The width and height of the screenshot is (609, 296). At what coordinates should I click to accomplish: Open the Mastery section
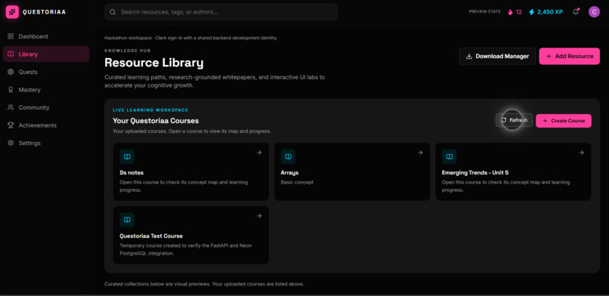46,90
